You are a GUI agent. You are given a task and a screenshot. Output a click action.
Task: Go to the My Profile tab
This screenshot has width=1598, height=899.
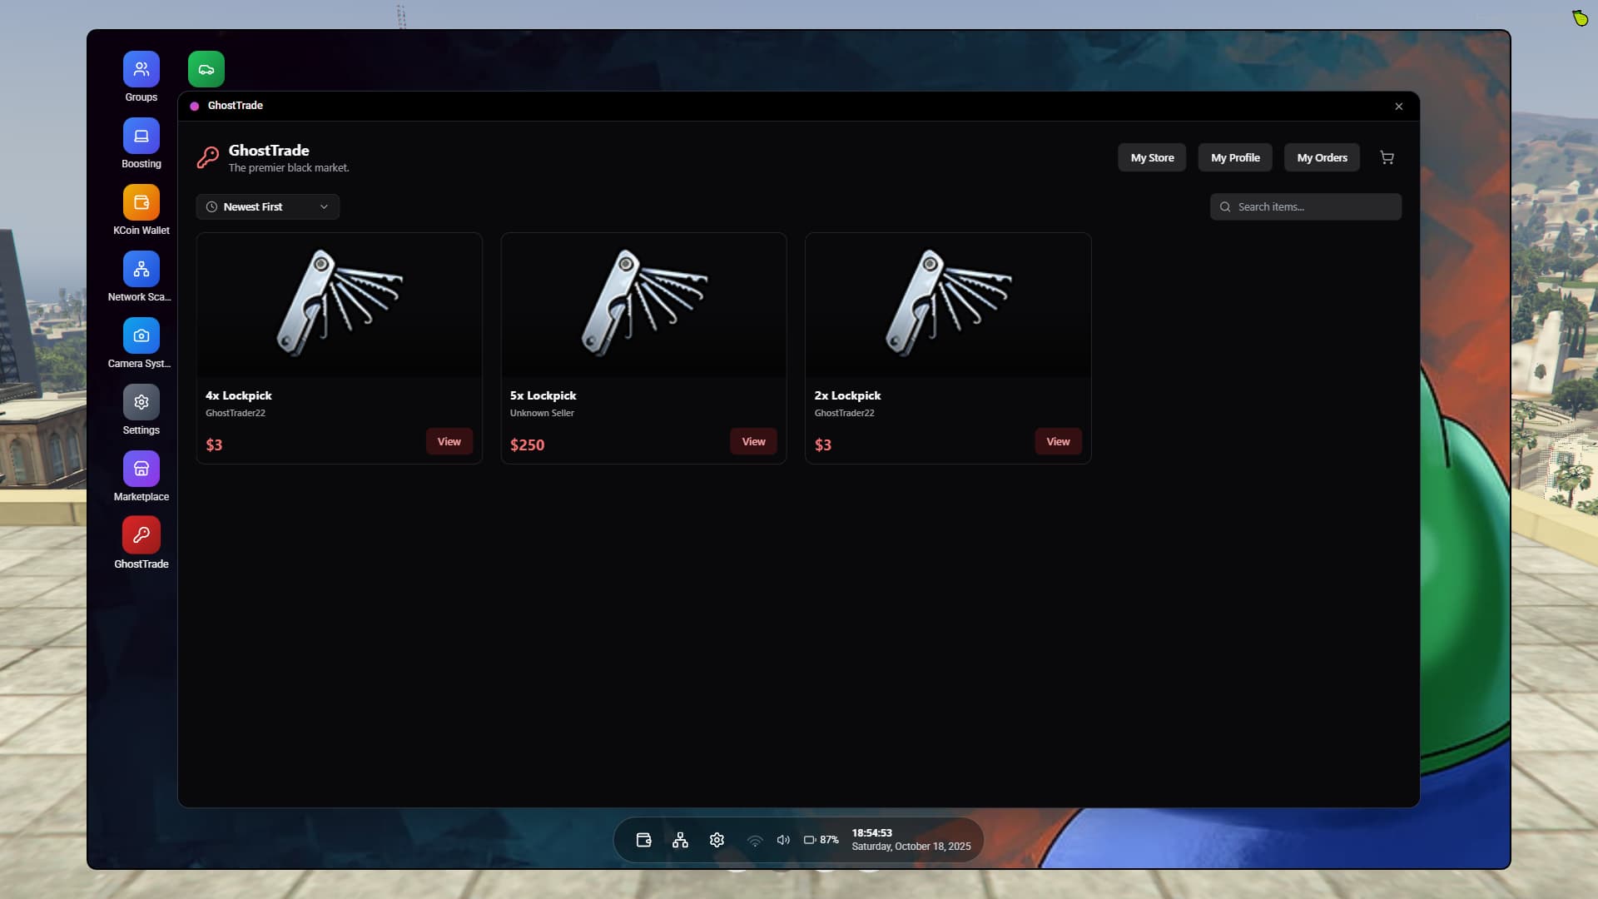click(x=1235, y=157)
